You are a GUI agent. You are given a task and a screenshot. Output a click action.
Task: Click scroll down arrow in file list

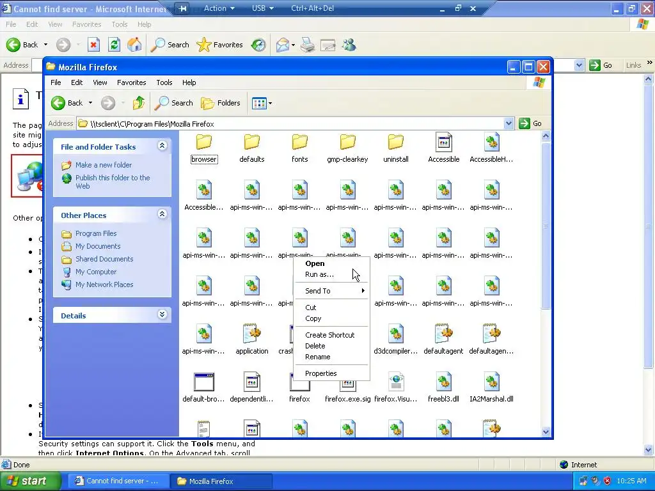(546, 432)
